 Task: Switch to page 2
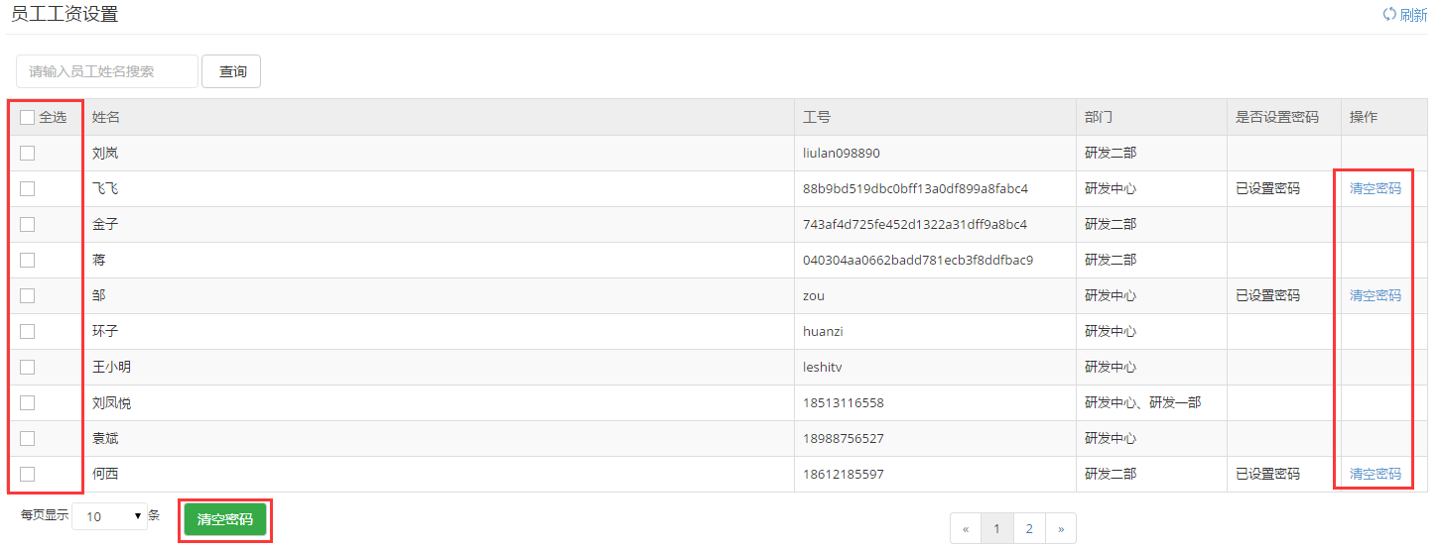point(1029,529)
